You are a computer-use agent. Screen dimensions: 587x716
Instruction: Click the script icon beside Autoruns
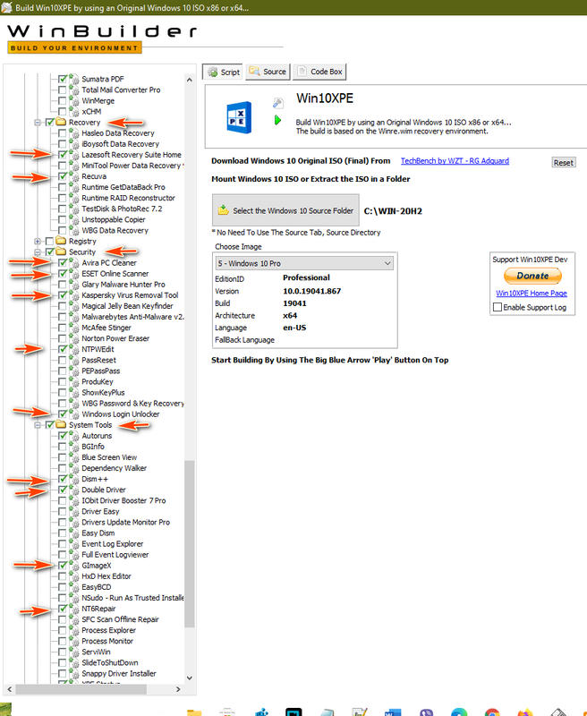coord(74,436)
